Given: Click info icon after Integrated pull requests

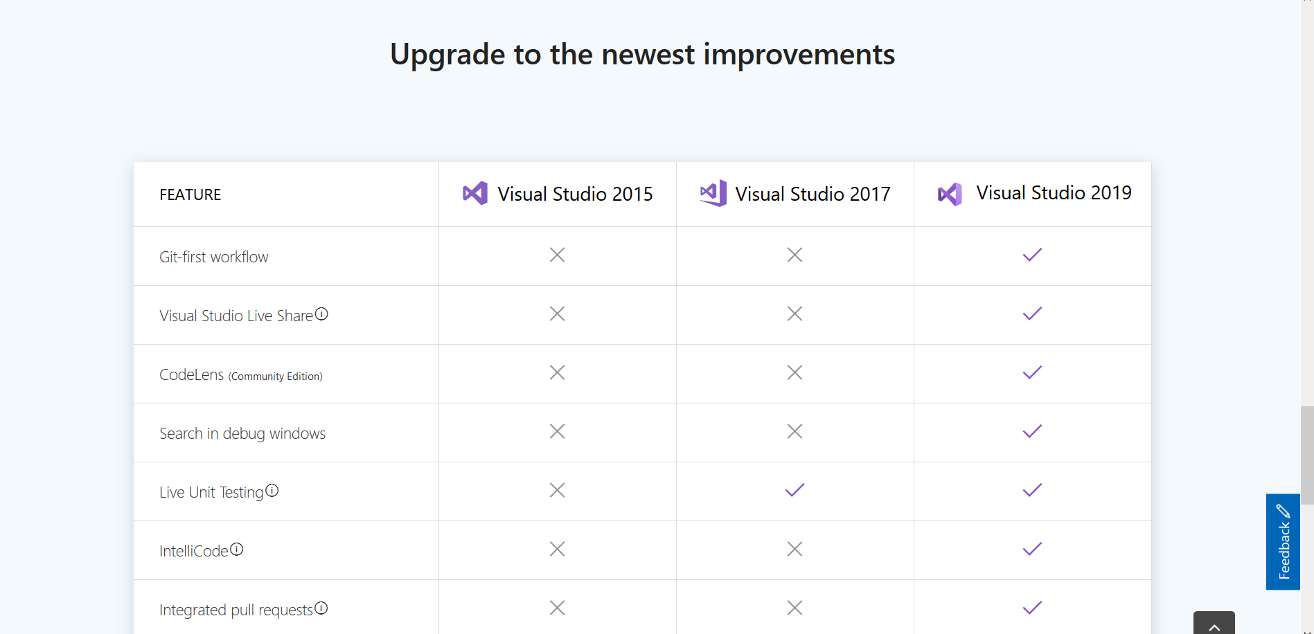Looking at the screenshot, I should tap(321, 608).
